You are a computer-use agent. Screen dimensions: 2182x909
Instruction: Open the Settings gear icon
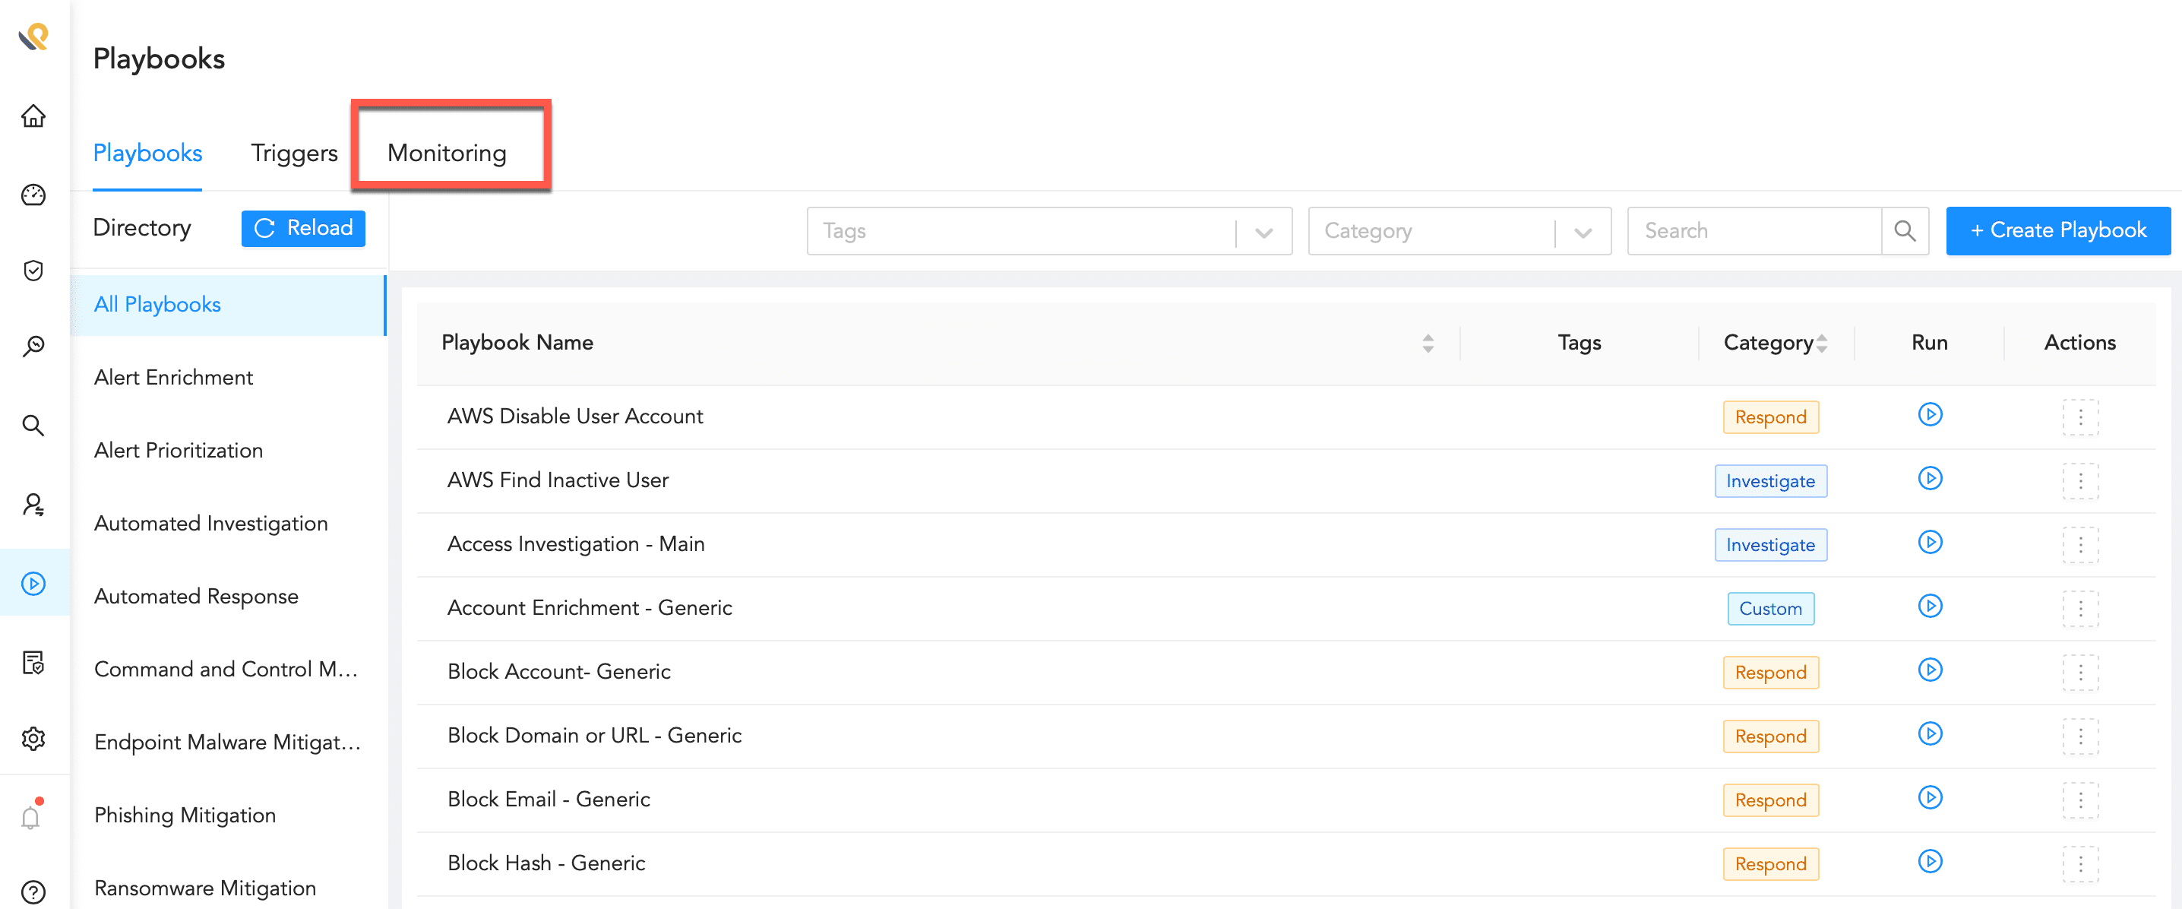coord(33,738)
